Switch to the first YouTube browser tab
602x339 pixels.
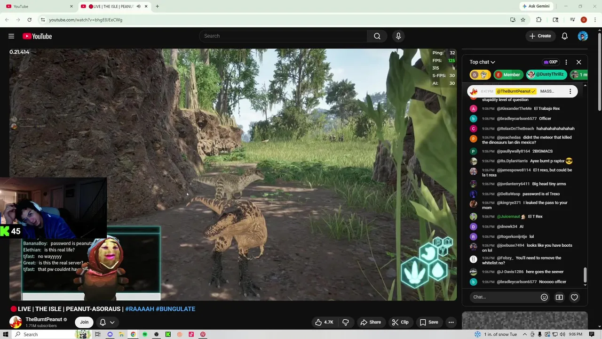[x=38, y=6]
